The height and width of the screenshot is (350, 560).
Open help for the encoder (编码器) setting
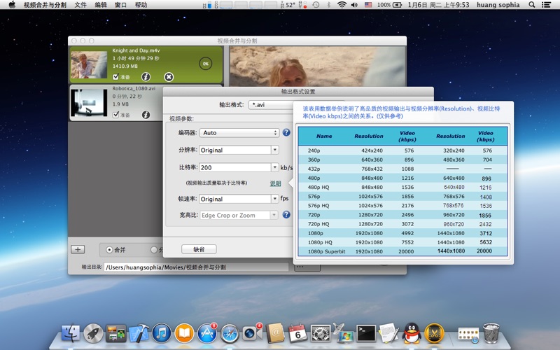point(286,132)
